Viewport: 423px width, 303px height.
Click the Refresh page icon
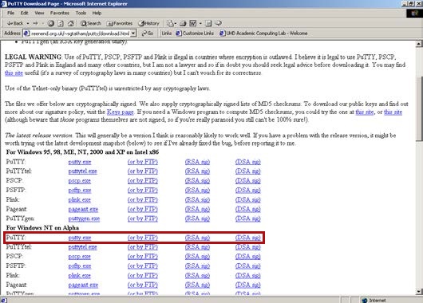(61, 23)
